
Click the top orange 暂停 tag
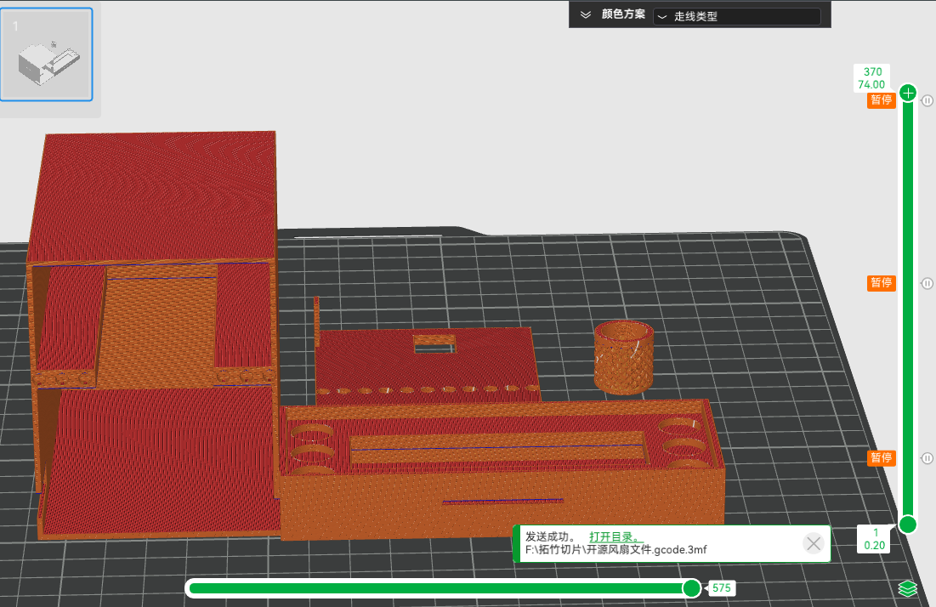pyautogui.click(x=881, y=100)
